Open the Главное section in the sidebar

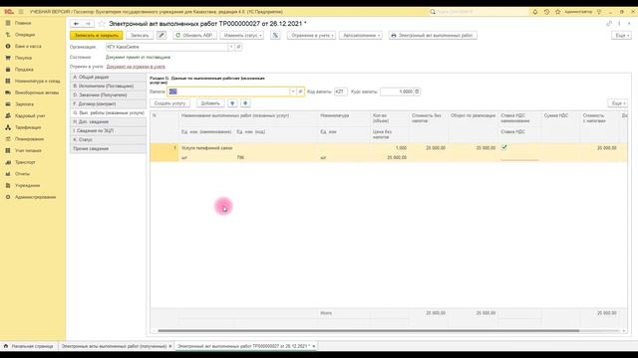[x=23, y=23]
